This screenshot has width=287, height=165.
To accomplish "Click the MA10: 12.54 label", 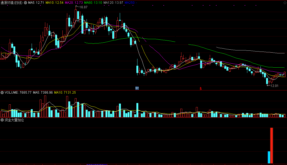I will [x=54, y=3].
